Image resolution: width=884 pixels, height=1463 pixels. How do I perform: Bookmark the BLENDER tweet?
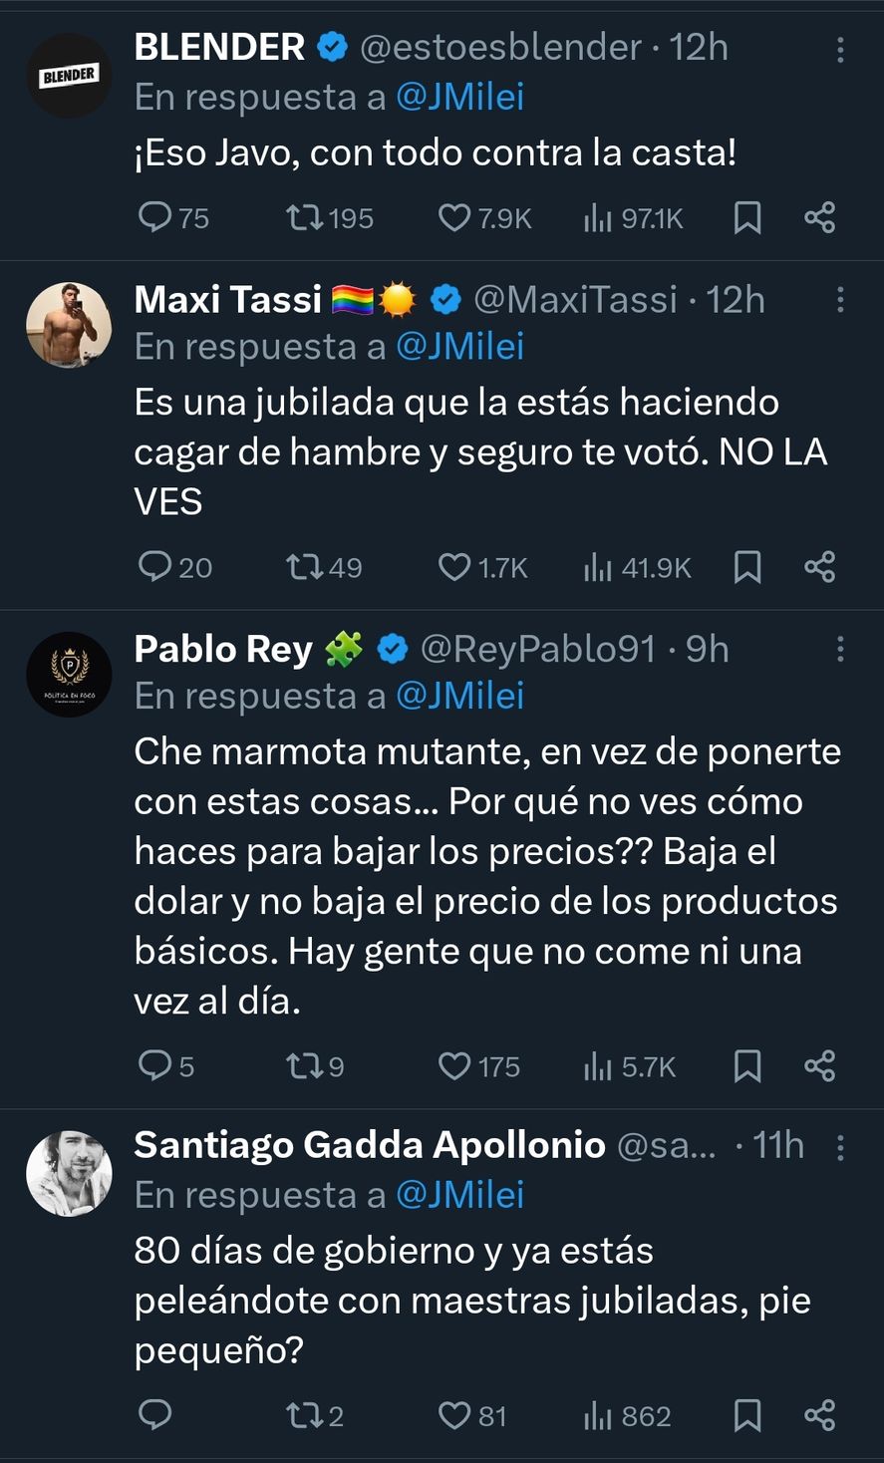tap(747, 217)
